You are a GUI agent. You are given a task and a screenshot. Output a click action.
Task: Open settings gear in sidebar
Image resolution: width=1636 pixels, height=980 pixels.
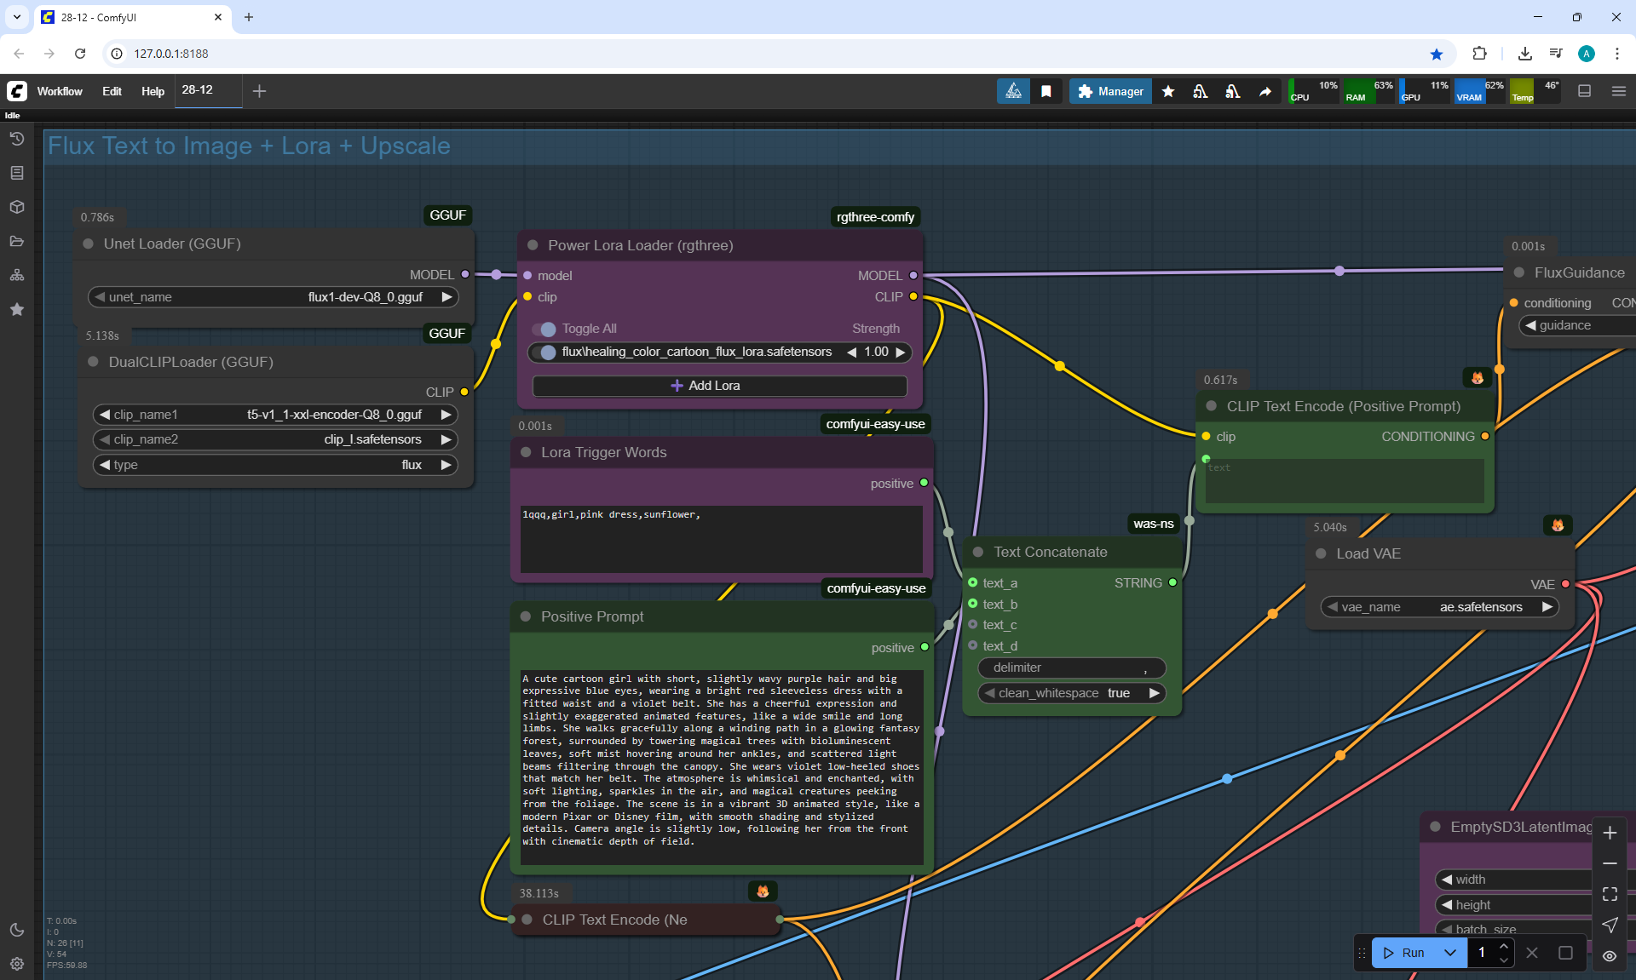(x=16, y=964)
